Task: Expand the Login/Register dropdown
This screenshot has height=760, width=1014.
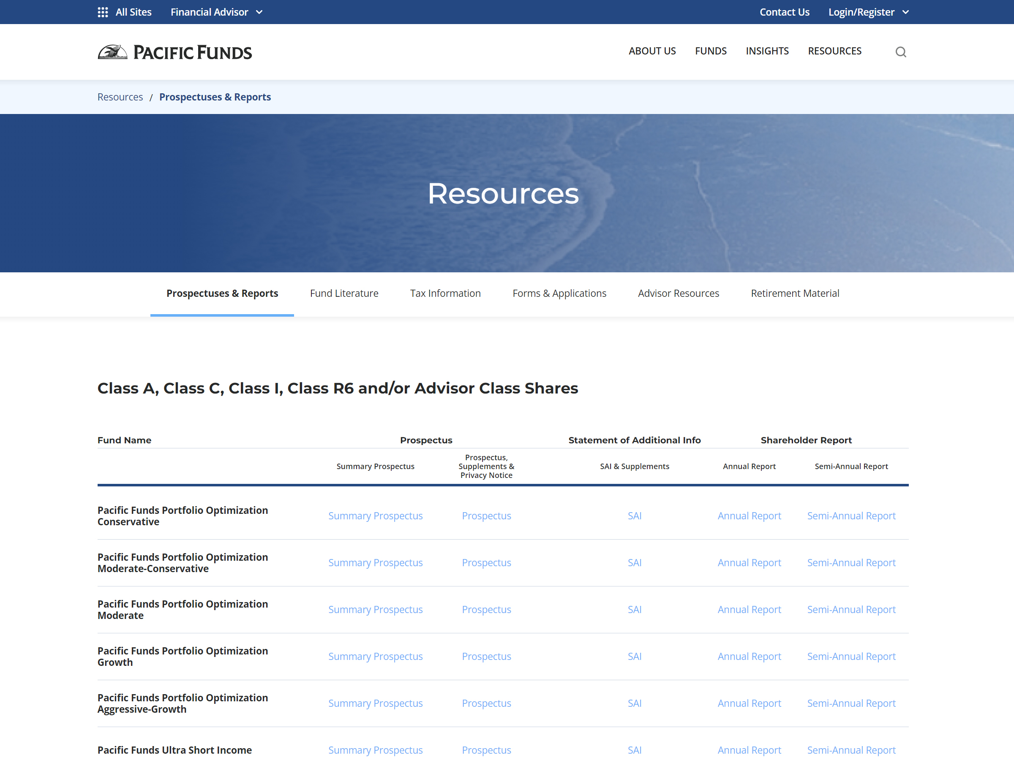Action: point(868,12)
